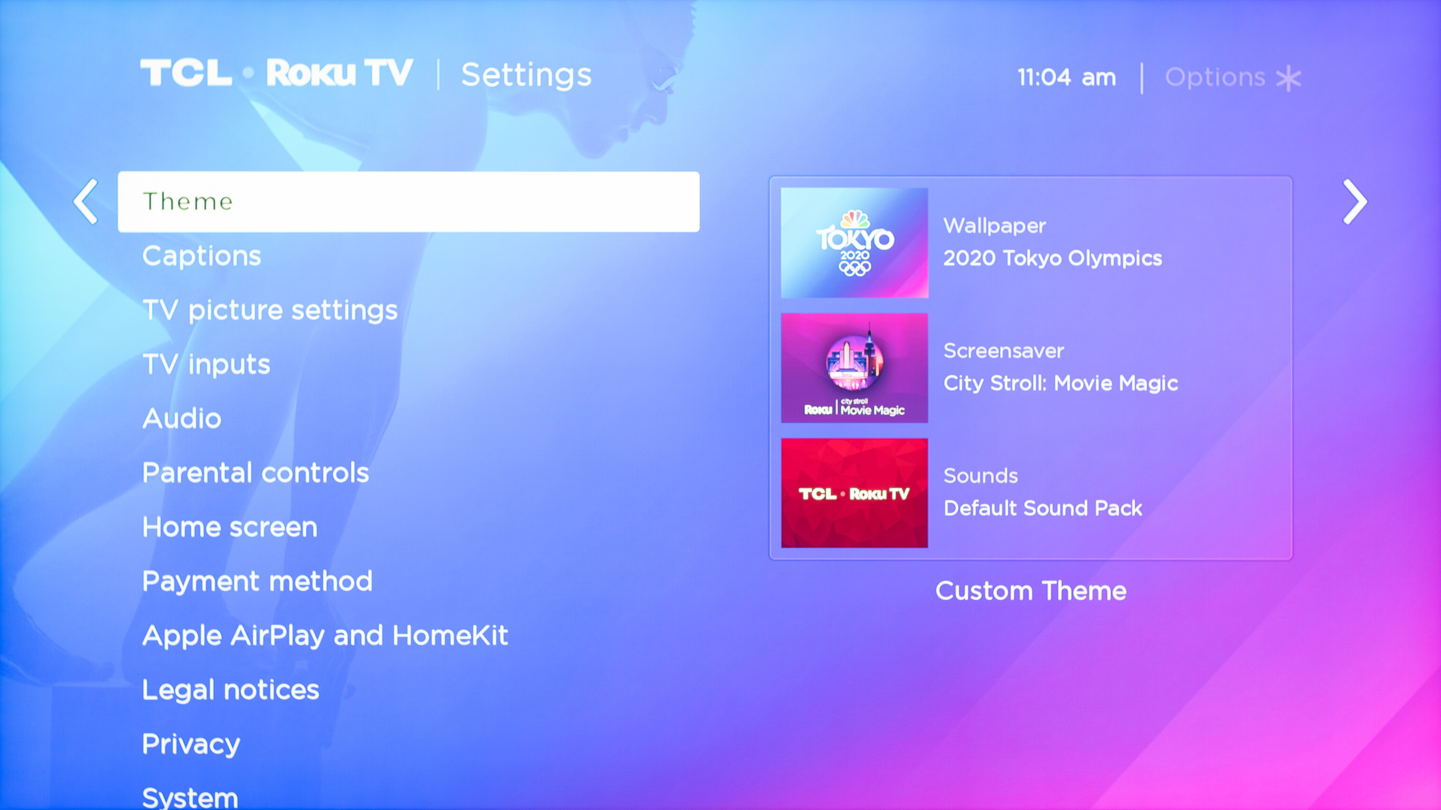Click the left chevron arrow beside Theme
The width and height of the screenshot is (1441, 810).
[x=86, y=202]
